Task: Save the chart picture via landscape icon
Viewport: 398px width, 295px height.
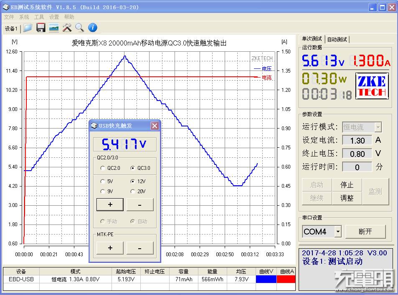Action: (x=54, y=28)
